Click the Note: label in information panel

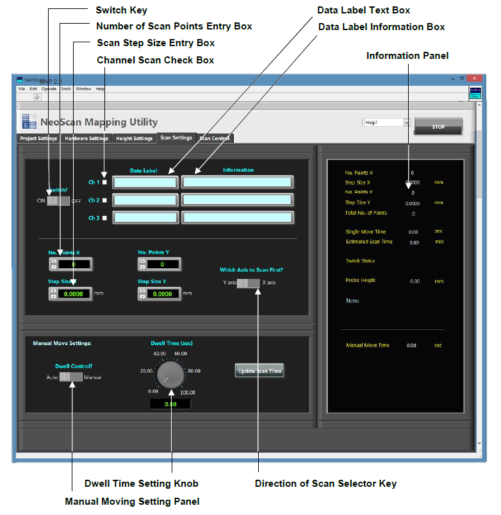coord(352,301)
